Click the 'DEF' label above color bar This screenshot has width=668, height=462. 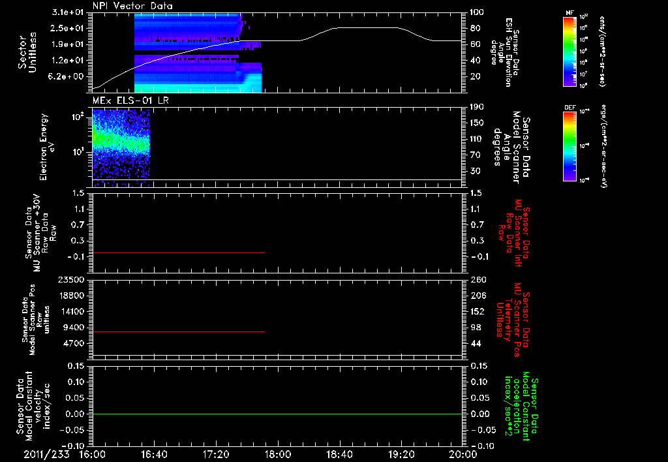click(x=570, y=108)
